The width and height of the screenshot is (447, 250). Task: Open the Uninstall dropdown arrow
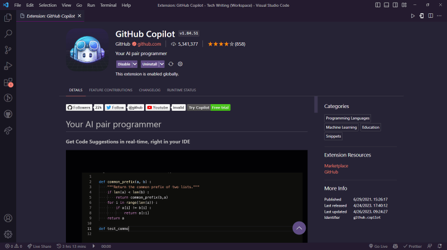[x=161, y=64]
